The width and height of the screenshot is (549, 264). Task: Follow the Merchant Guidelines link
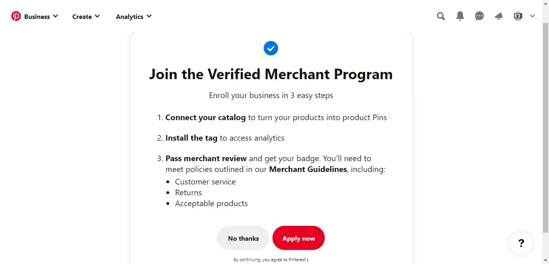click(x=308, y=170)
